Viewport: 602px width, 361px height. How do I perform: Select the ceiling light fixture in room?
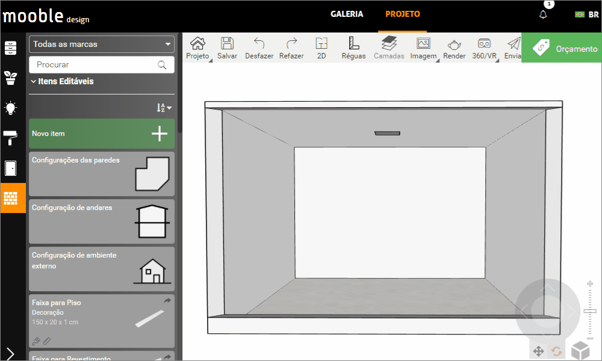click(387, 133)
